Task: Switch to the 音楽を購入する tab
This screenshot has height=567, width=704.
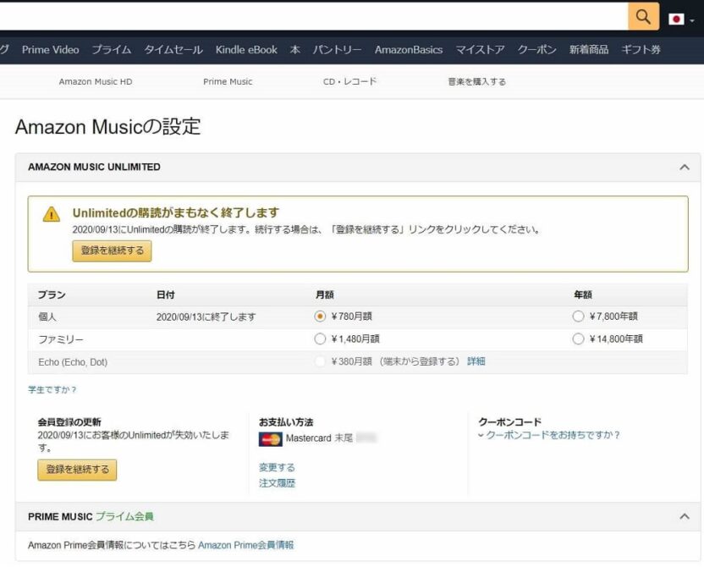Action: [x=477, y=82]
